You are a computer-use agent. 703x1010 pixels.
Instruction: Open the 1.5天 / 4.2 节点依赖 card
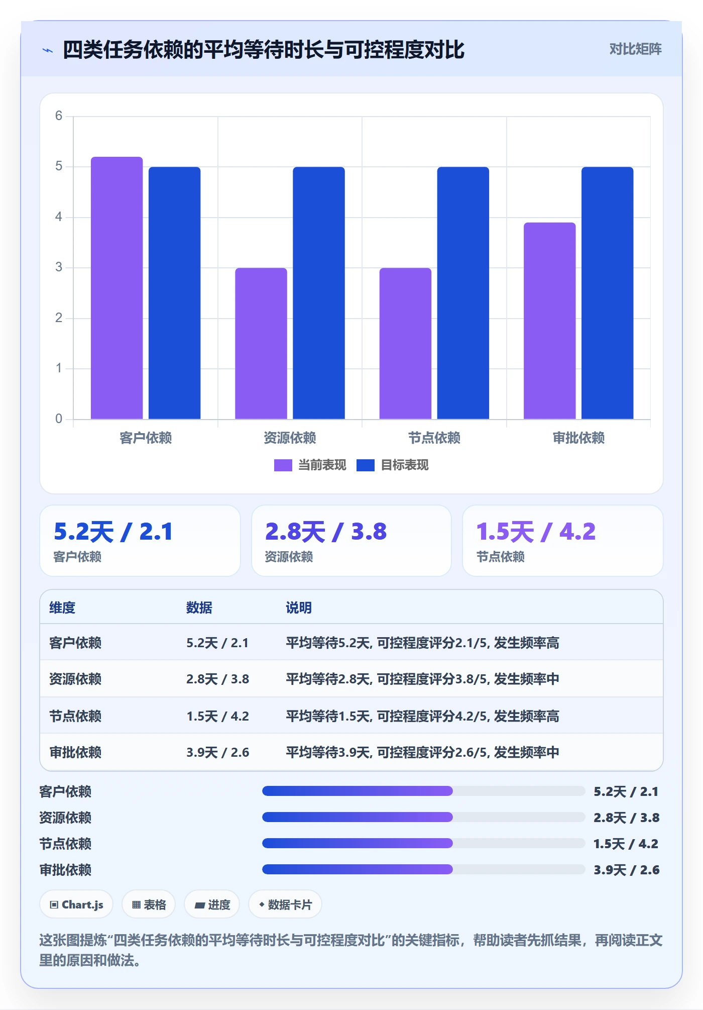(x=563, y=541)
